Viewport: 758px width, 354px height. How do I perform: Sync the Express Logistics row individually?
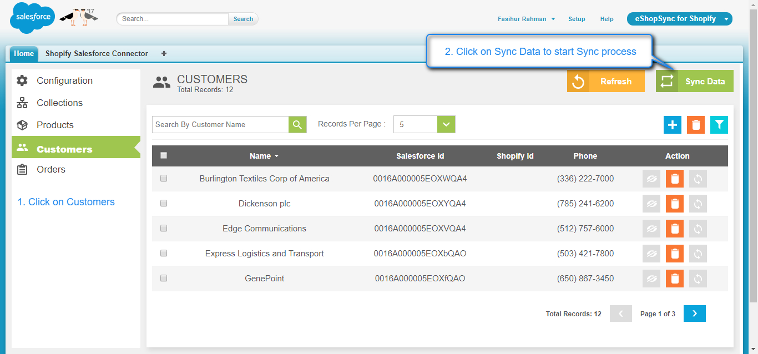698,254
